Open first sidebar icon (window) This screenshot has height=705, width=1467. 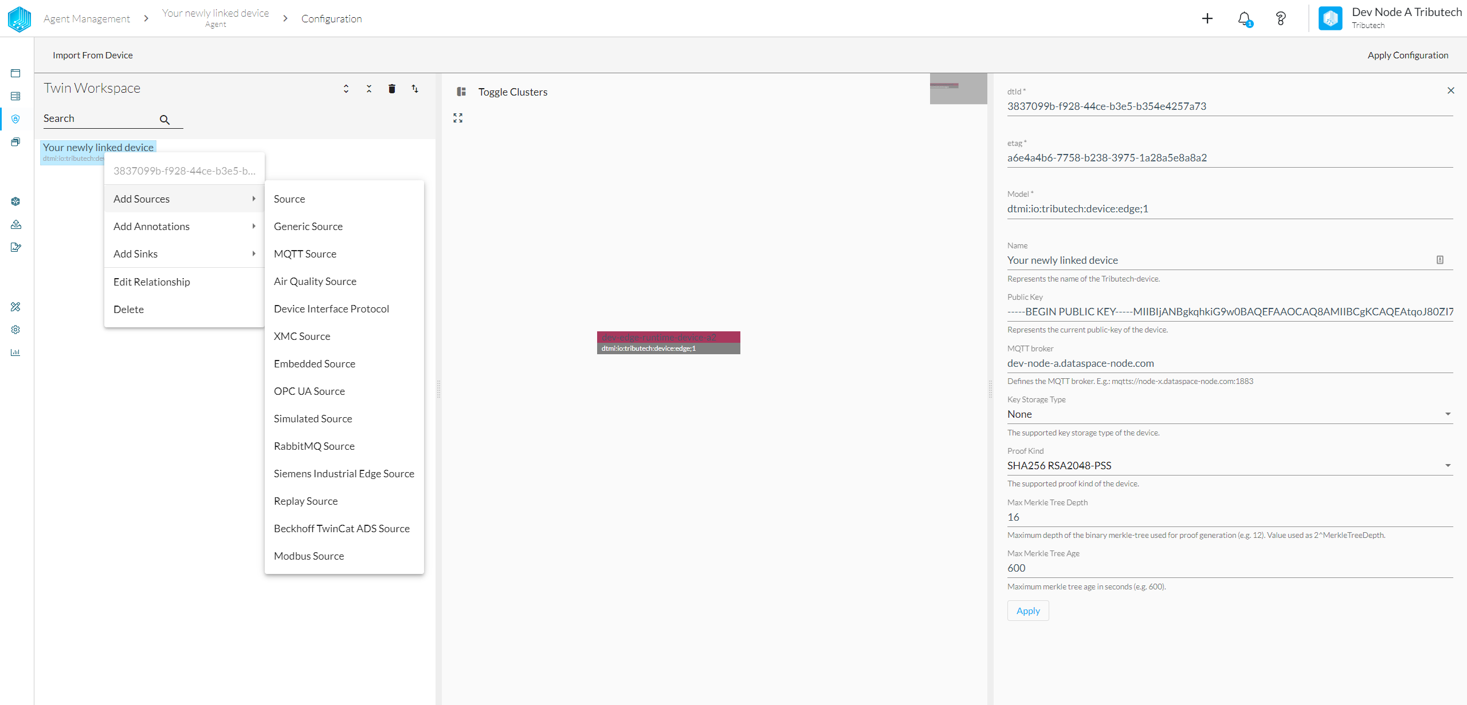point(15,73)
